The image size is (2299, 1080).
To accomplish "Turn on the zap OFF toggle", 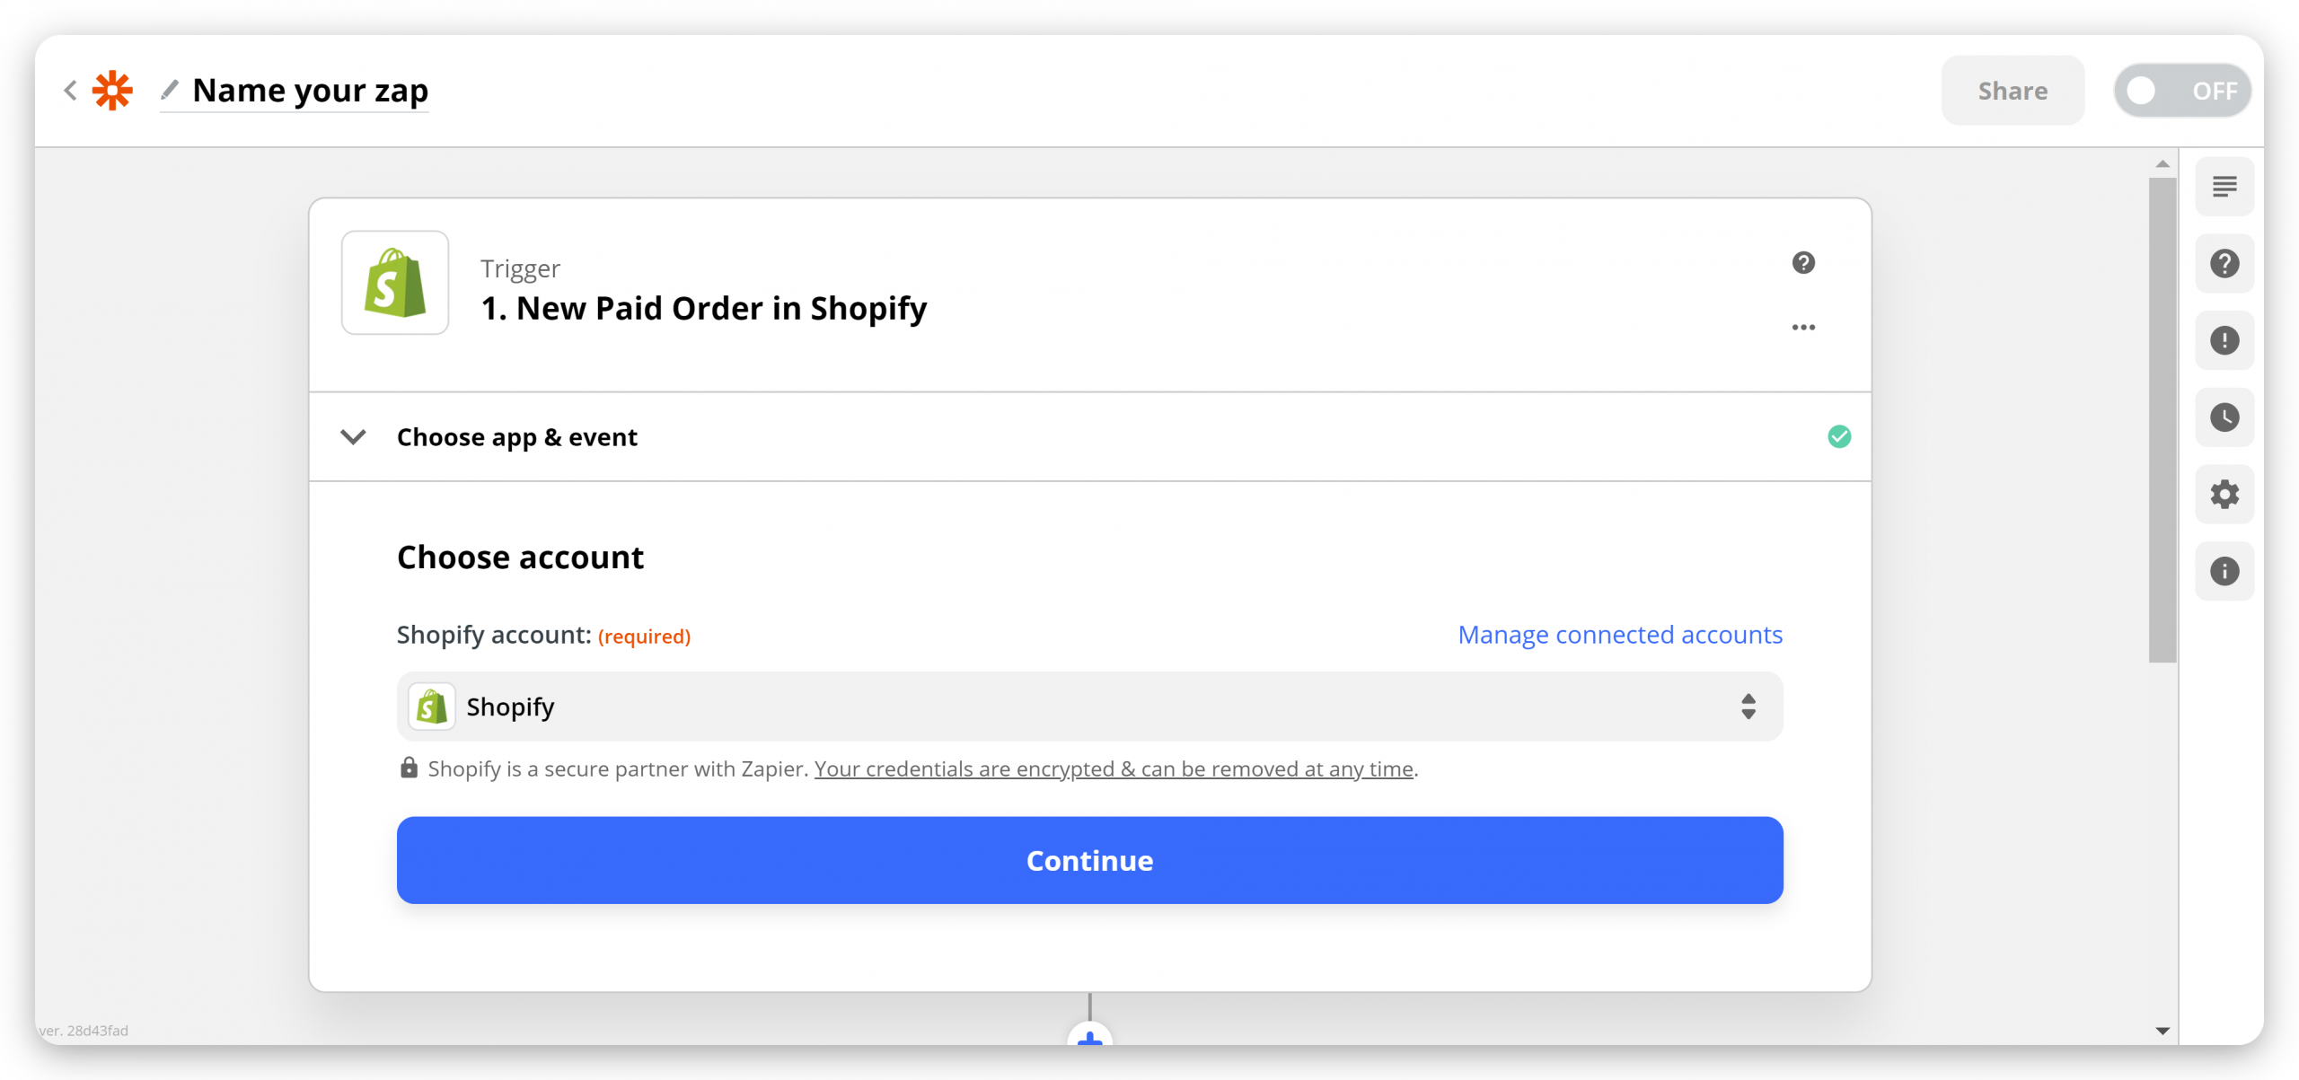I will click(x=2182, y=91).
